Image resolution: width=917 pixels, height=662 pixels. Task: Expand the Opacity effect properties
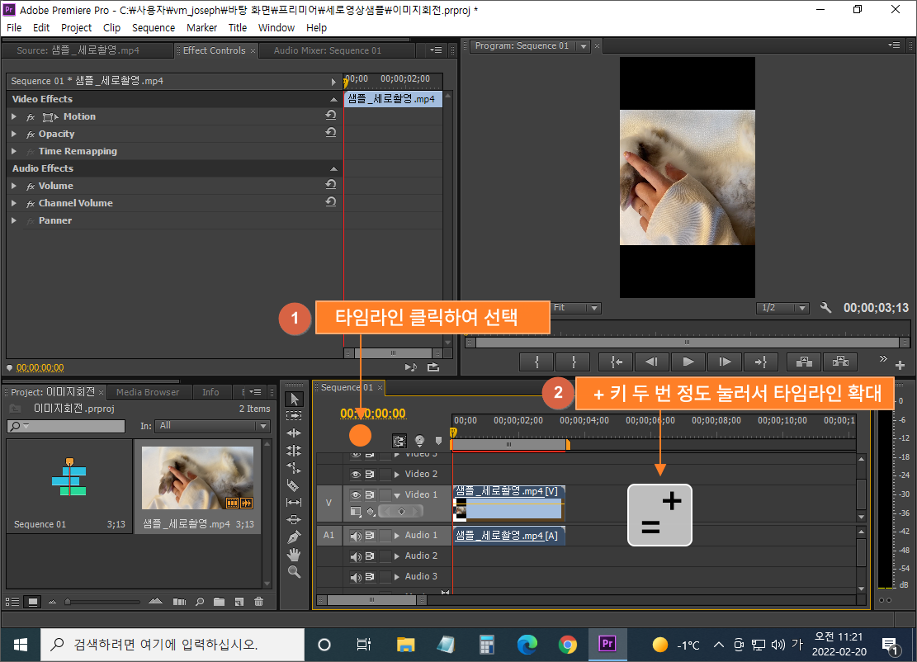pyautogui.click(x=14, y=134)
